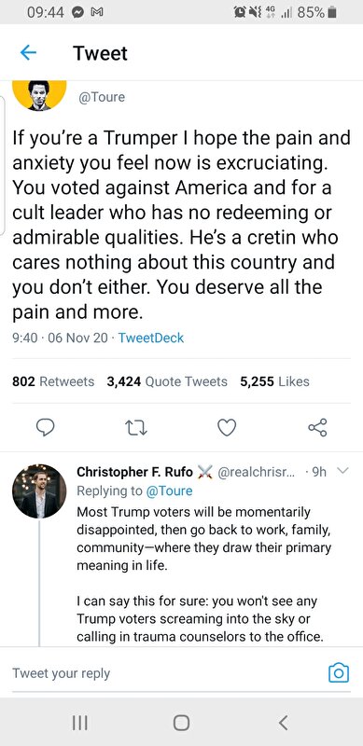View the 3,424 Quote Tweets list
This screenshot has width=363, height=746.
(x=167, y=381)
